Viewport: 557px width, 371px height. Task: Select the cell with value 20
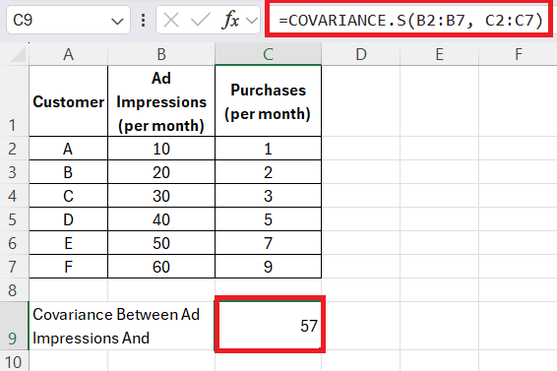(x=161, y=172)
